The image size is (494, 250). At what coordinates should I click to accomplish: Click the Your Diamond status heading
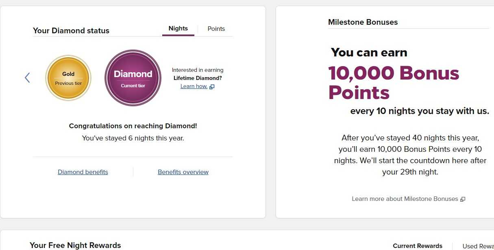point(71,31)
